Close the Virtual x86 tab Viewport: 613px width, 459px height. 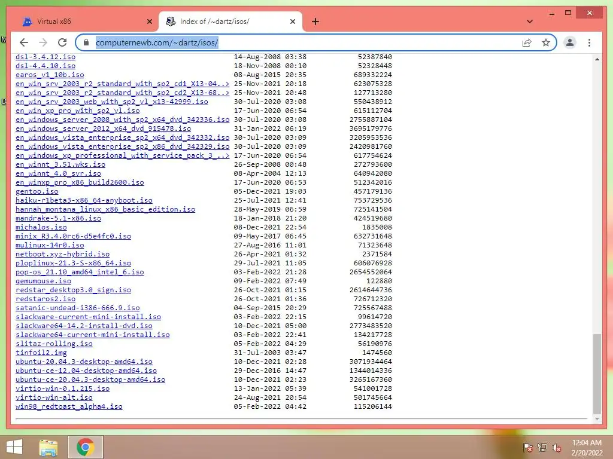149,22
